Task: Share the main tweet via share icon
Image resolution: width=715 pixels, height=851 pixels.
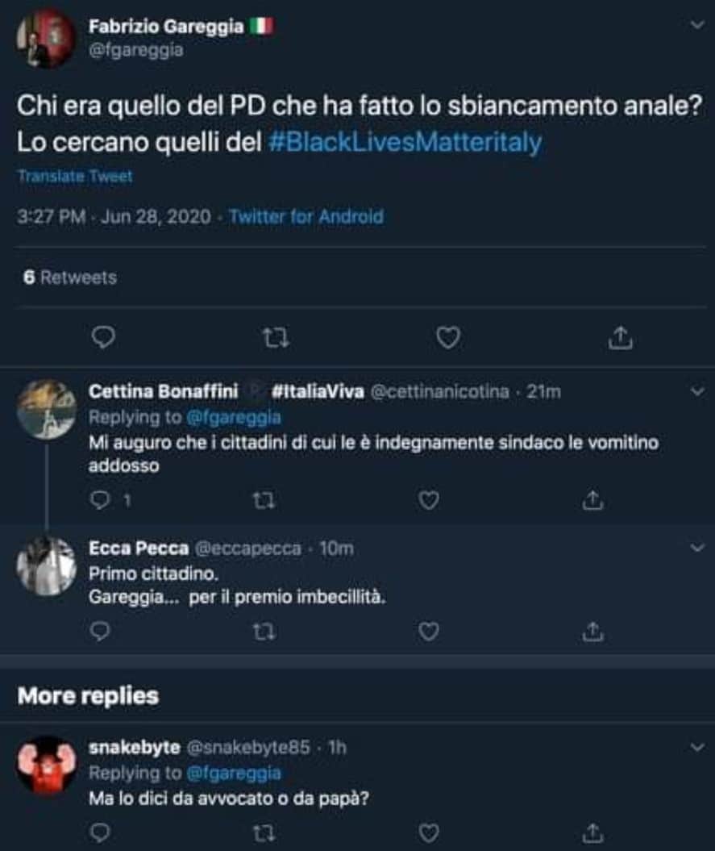Action: click(620, 337)
